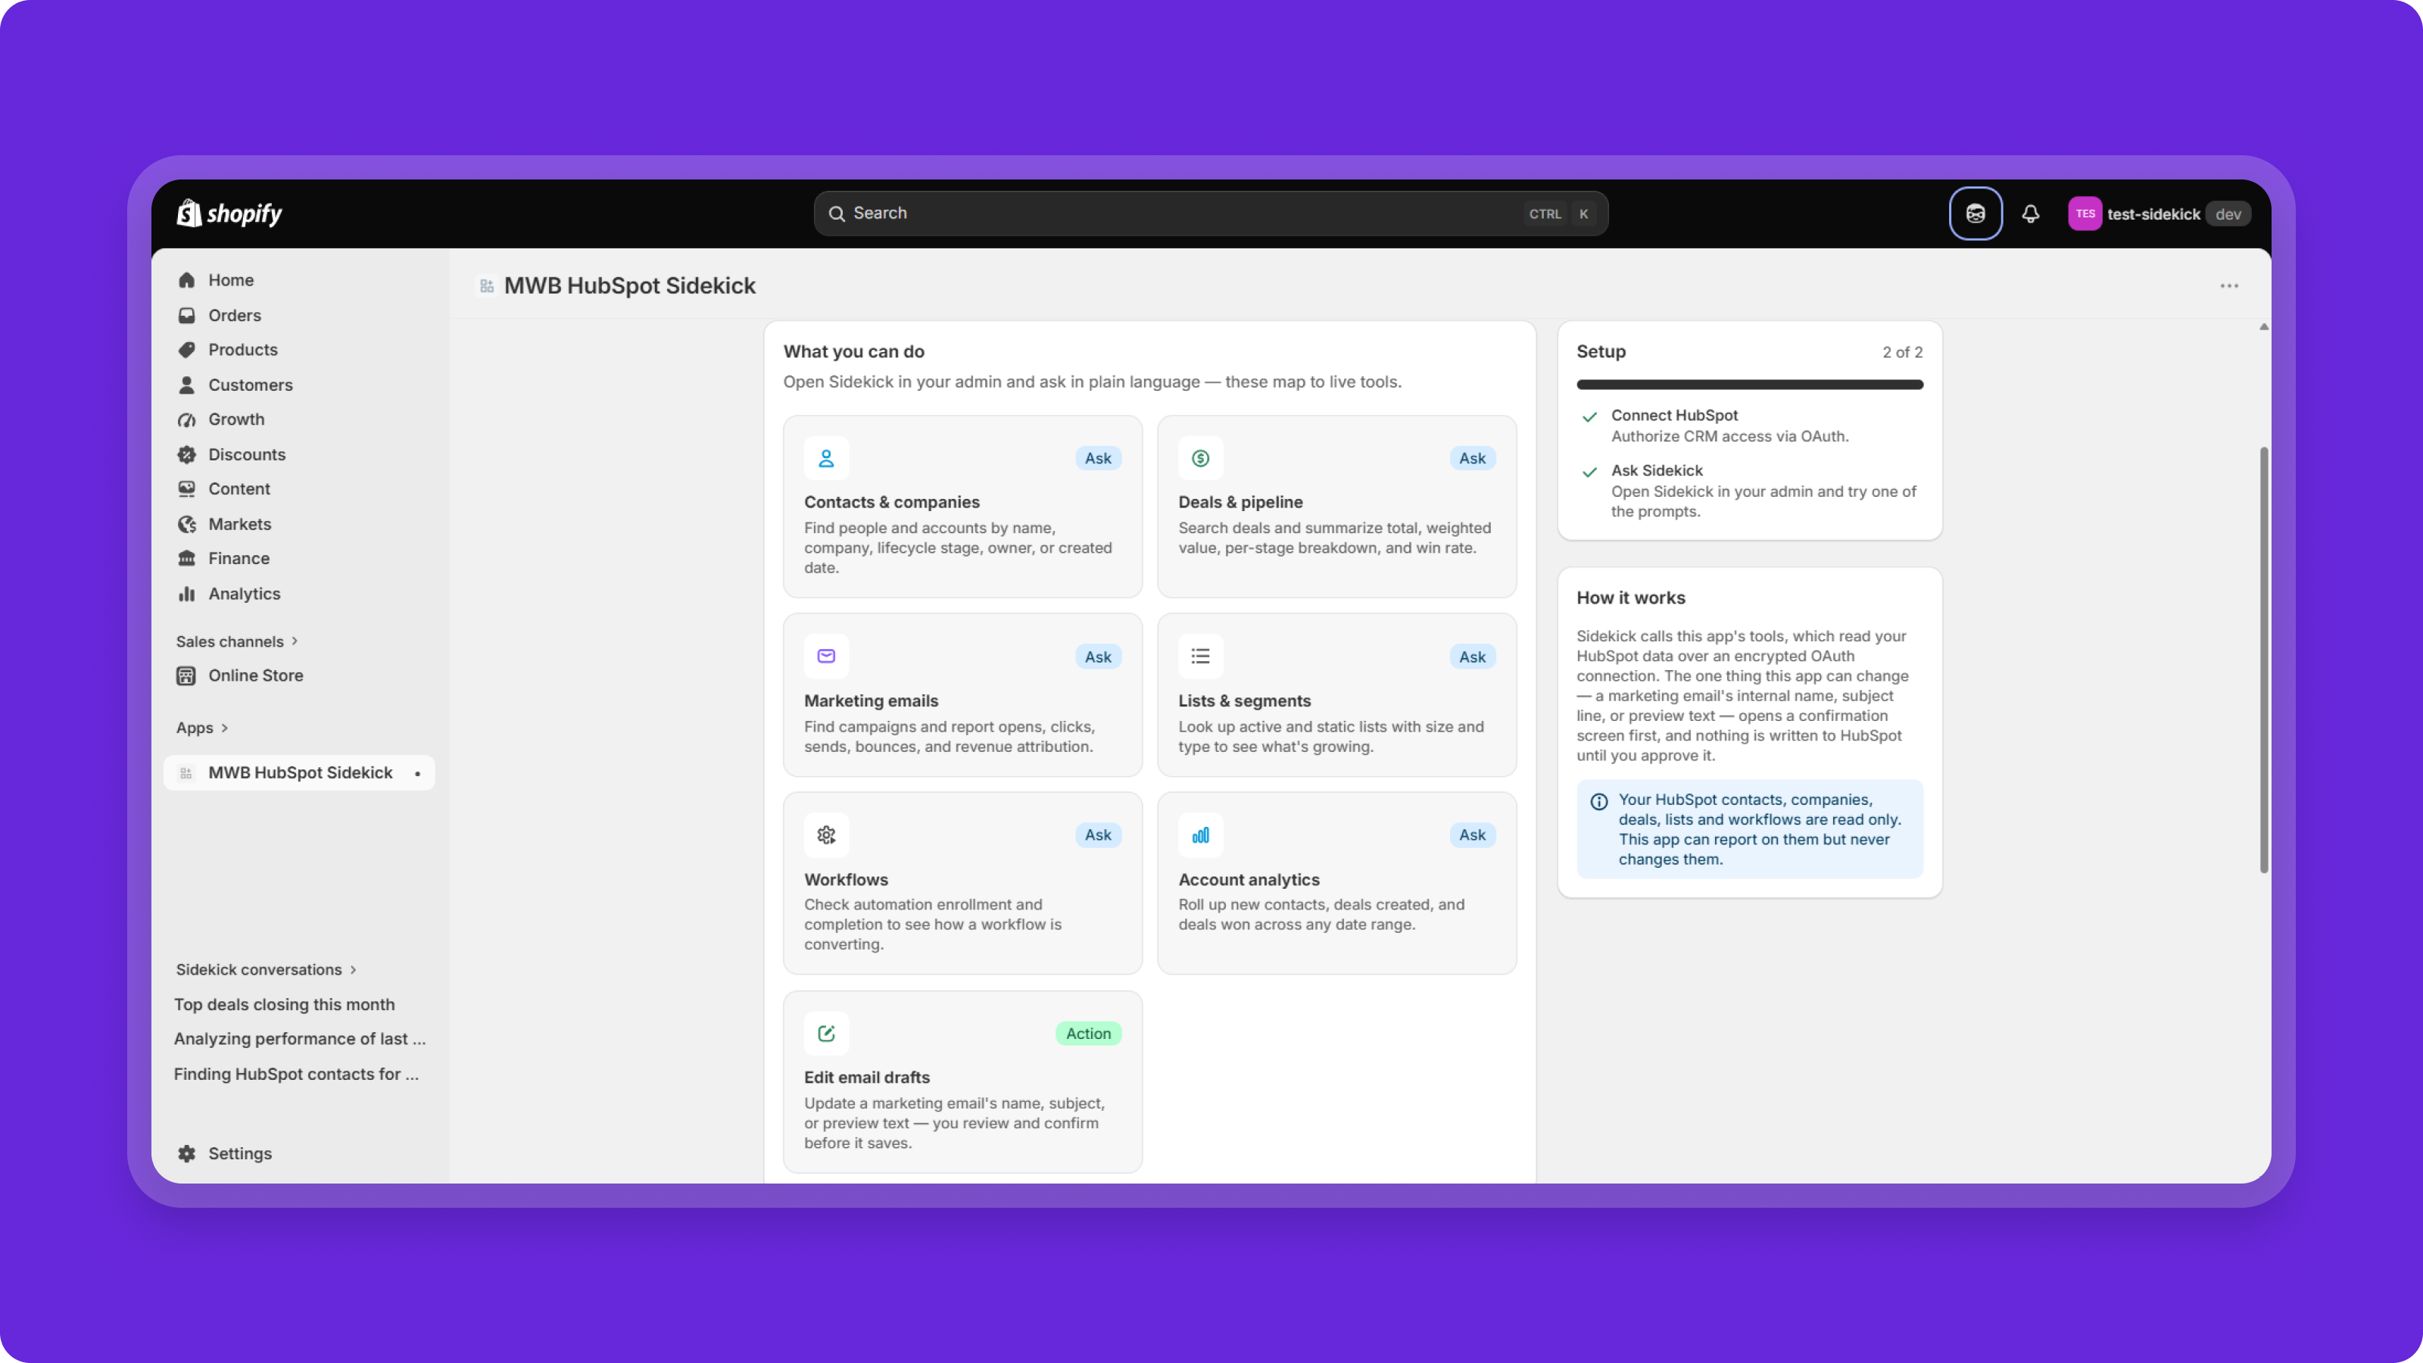Expand the Apps section
The image size is (2423, 1363).
coord(202,728)
